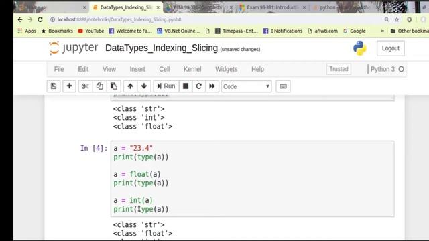
Task: Open Timepass - Ent... bookmark
Action: [237, 31]
